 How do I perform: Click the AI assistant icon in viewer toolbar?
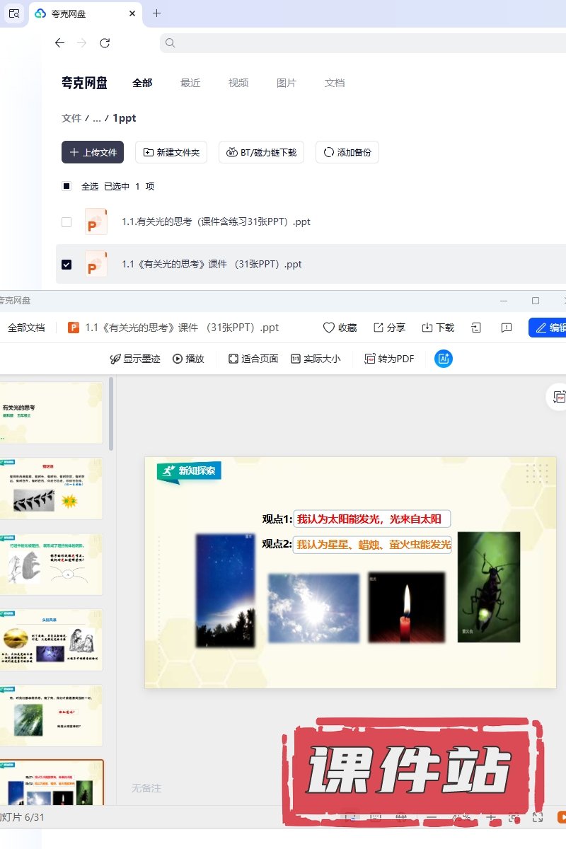tap(444, 359)
